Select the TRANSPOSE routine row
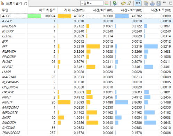This screenshot has height=136, width=173. (86, 133)
